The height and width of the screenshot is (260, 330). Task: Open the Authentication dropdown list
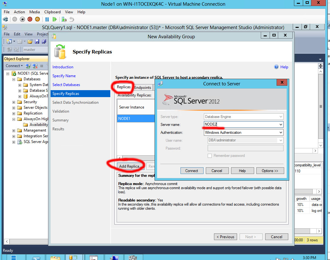coord(281,132)
